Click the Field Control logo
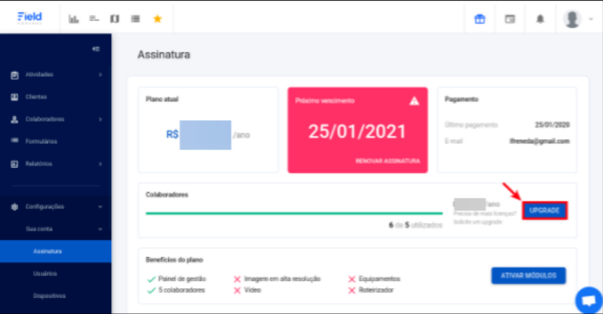The height and width of the screenshot is (314, 603). coord(30,18)
